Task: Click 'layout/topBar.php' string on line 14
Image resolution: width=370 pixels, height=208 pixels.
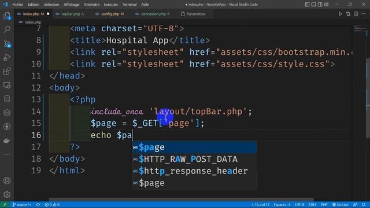Action: (198, 112)
